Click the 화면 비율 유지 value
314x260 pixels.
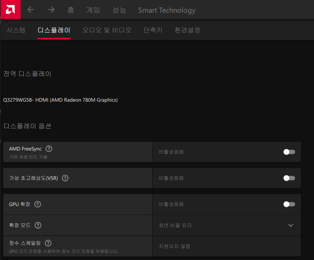point(175,225)
